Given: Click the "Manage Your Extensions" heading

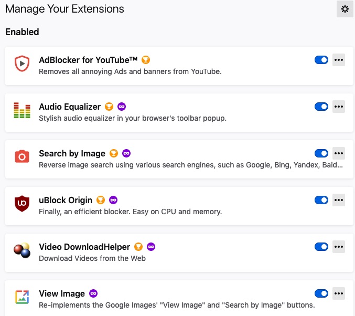Looking at the screenshot, I should tap(64, 9).
